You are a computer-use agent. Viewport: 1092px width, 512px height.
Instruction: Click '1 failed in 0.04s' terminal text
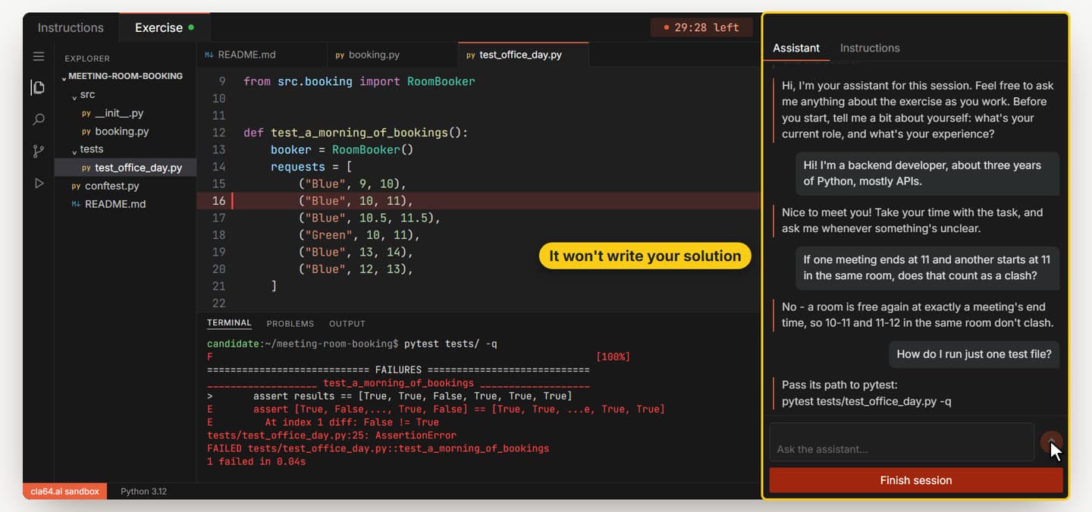256,461
